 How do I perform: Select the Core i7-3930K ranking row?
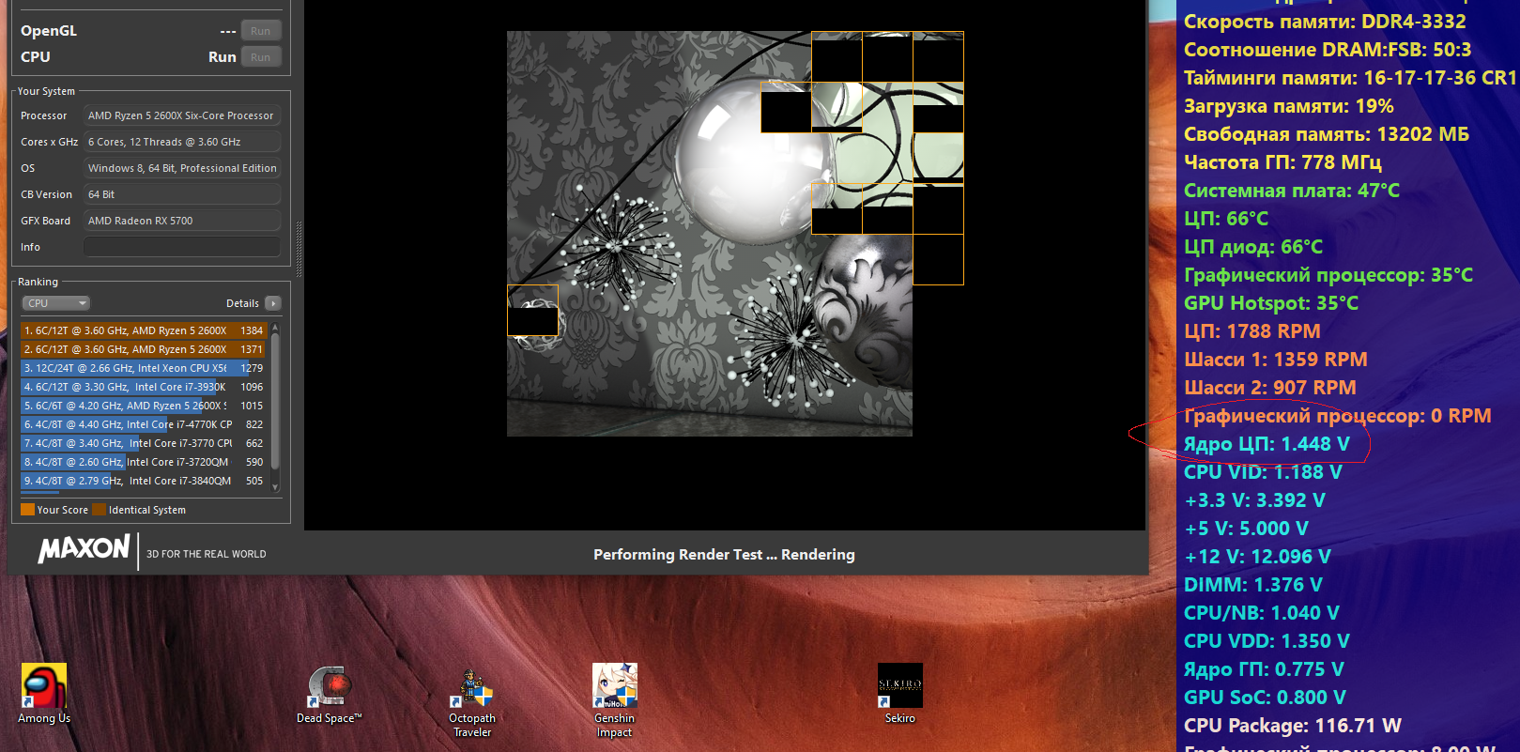click(x=144, y=387)
